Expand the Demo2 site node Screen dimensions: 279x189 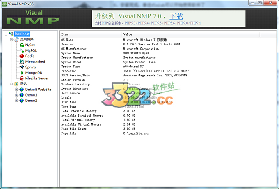(16, 101)
